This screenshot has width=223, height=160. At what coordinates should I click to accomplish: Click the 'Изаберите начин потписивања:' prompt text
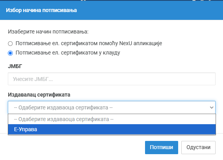click(48, 32)
